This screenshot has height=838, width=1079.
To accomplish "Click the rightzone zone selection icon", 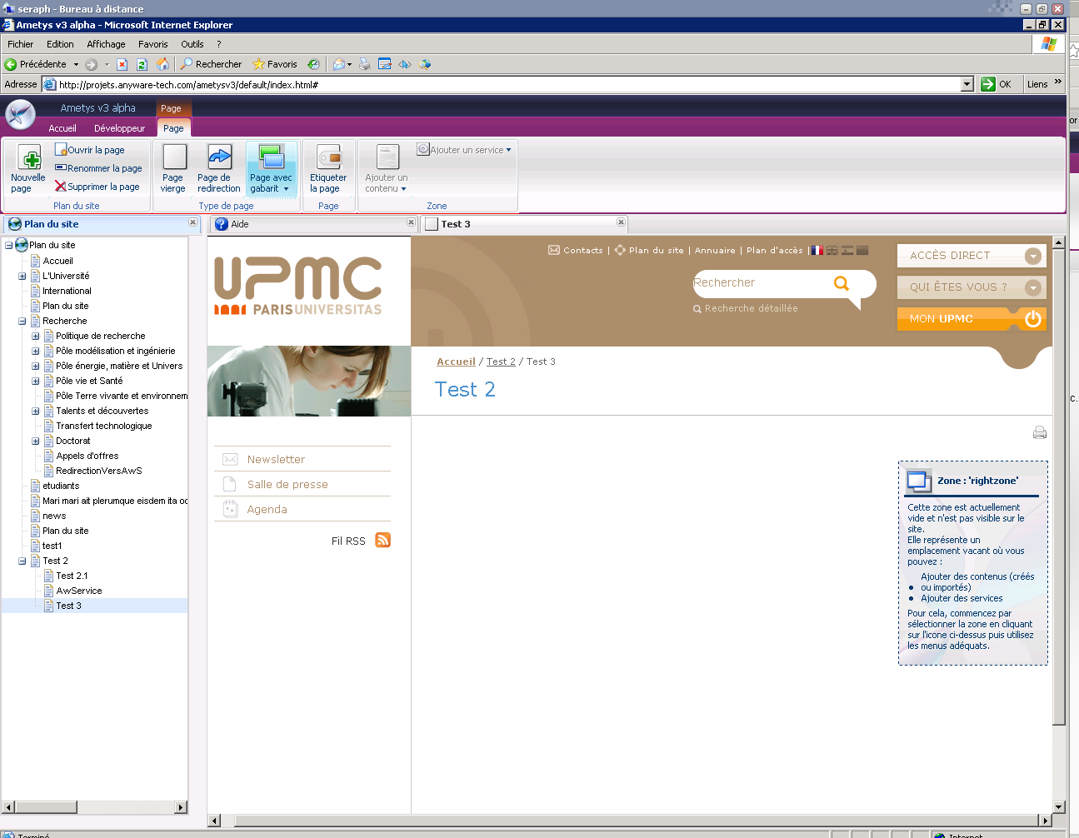I will tap(919, 481).
